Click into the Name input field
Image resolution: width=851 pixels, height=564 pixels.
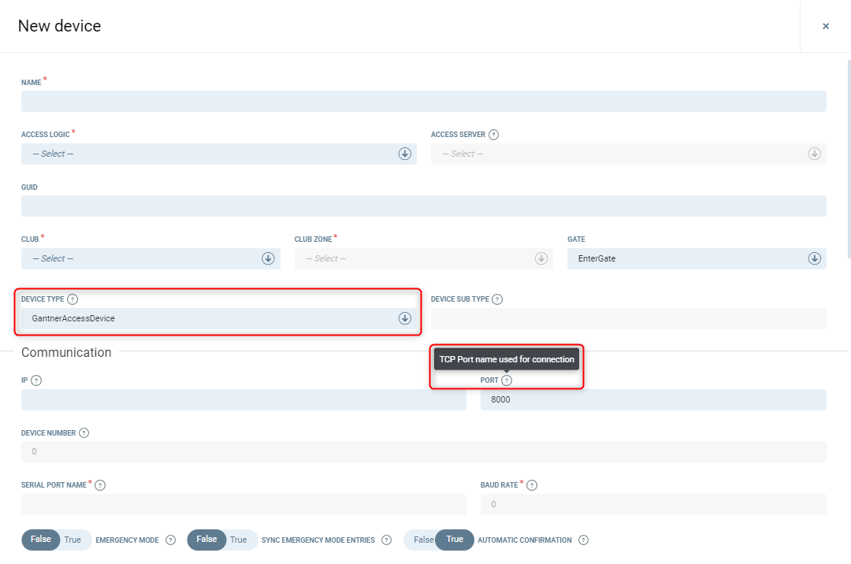click(423, 102)
